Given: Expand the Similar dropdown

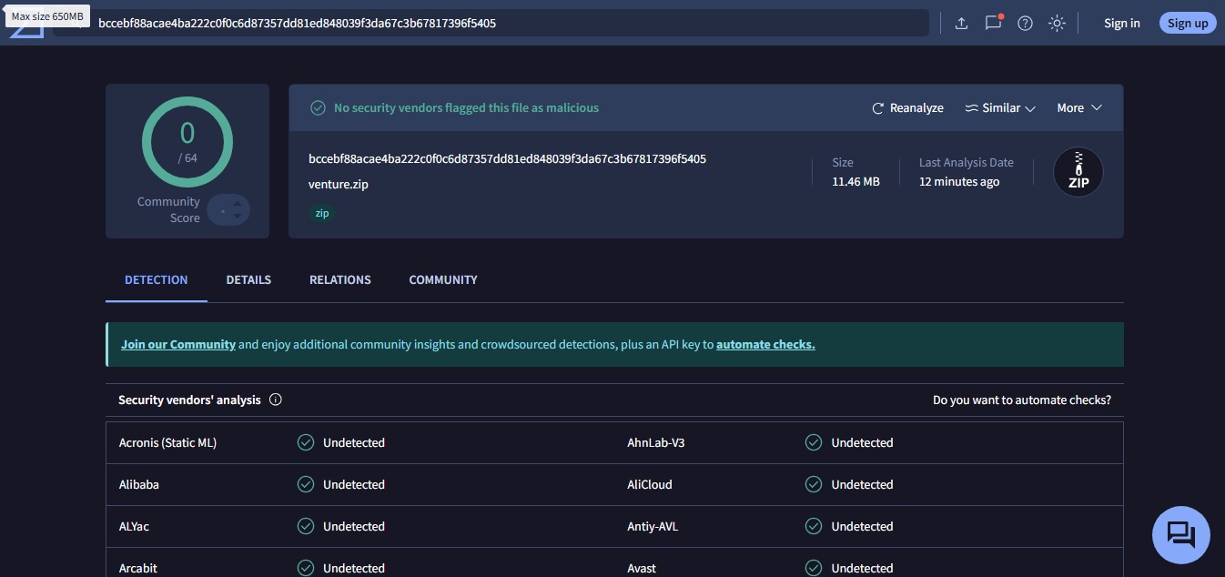Looking at the screenshot, I should (1000, 108).
